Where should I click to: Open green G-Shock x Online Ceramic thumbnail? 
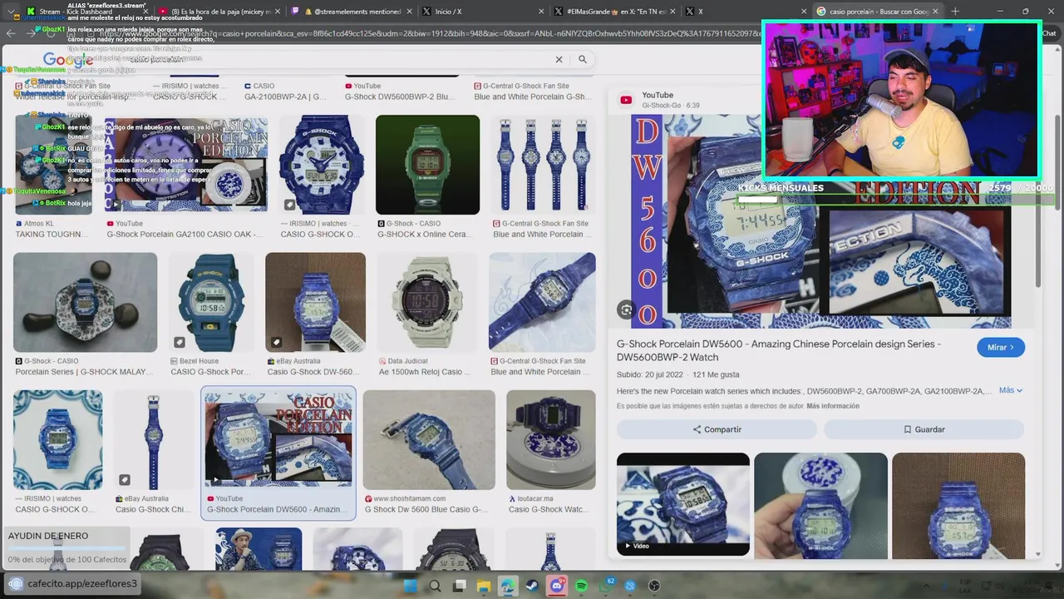[x=427, y=165]
